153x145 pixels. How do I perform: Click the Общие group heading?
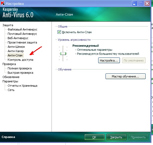(63, 26)
